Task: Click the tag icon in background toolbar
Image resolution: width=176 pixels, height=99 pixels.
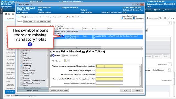Action: click(x=161, y=18)
